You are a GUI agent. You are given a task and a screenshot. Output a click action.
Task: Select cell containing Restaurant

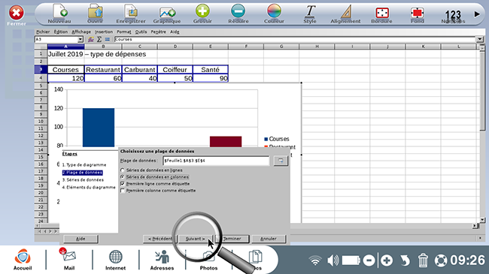(x=103, y=69)
